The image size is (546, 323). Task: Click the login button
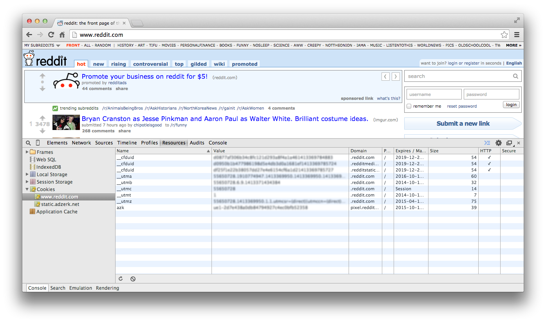[511, 105]
